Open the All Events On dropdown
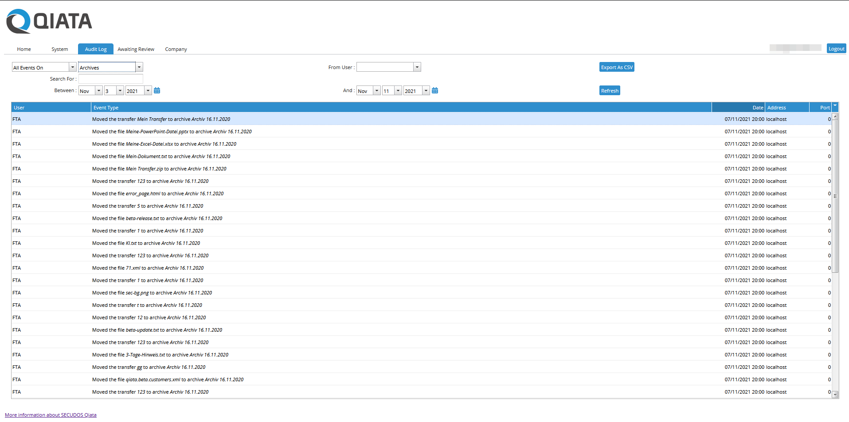 tap(72, 67)
